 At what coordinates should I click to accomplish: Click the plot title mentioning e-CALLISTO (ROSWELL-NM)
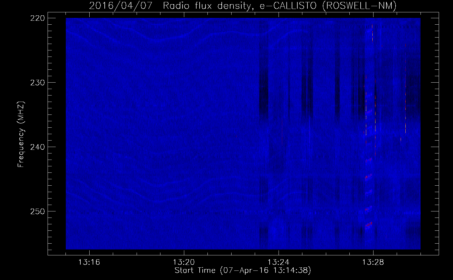point(243,5)
